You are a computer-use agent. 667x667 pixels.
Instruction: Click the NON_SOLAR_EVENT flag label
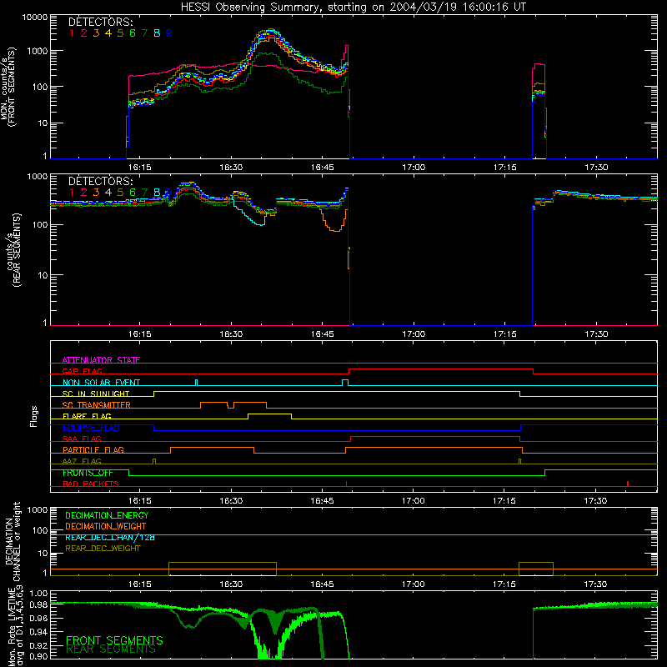pos(101,383)
